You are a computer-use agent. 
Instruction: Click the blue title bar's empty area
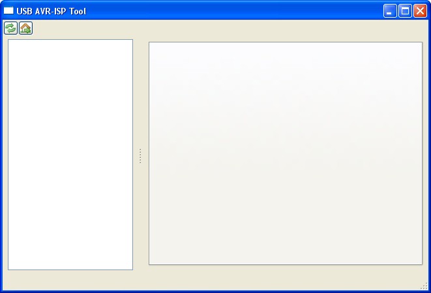coord(233,10)
